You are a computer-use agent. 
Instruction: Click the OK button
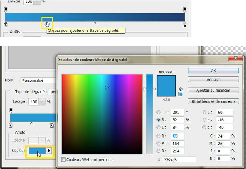213,71
